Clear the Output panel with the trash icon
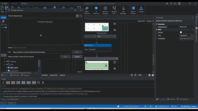This screenshot has height=111, width=198. coord(43,83)
